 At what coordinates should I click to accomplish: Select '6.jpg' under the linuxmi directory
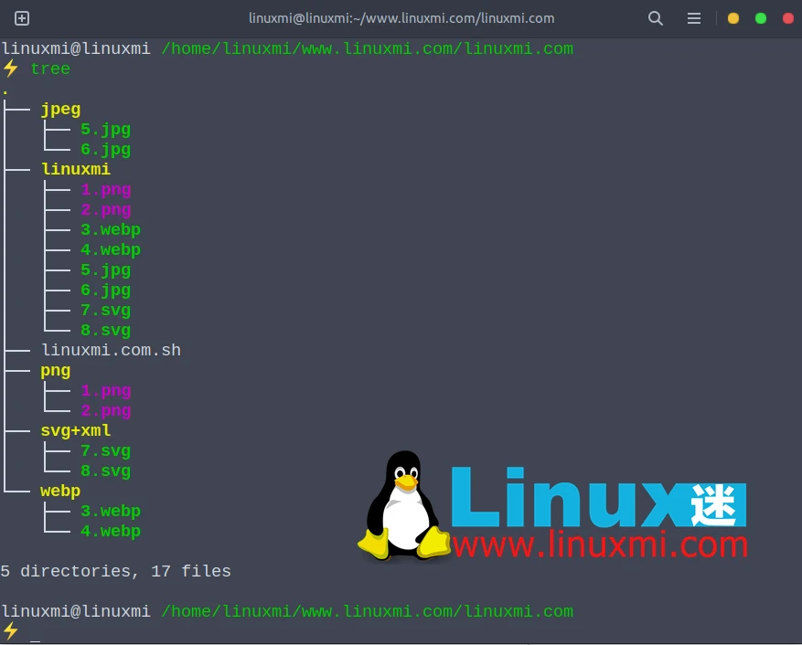point(105,290)
